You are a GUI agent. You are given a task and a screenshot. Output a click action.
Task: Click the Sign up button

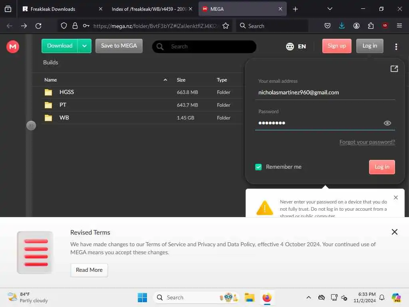tap(336, 46)
